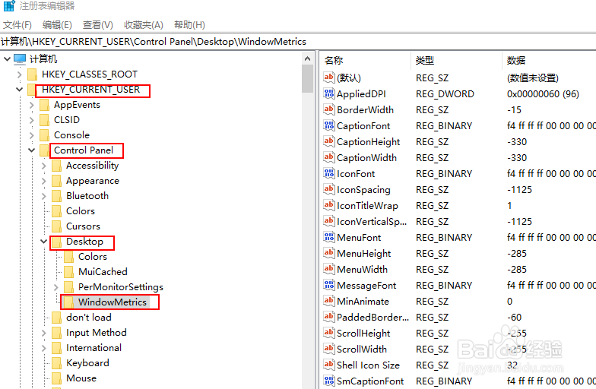Collapse the Control Panel node arrow

pos(32,150)
